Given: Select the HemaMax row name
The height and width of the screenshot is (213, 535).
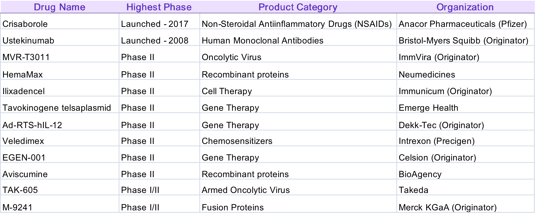Looking at the screenshot, I should pyautogui.click(x=23, y=75).
